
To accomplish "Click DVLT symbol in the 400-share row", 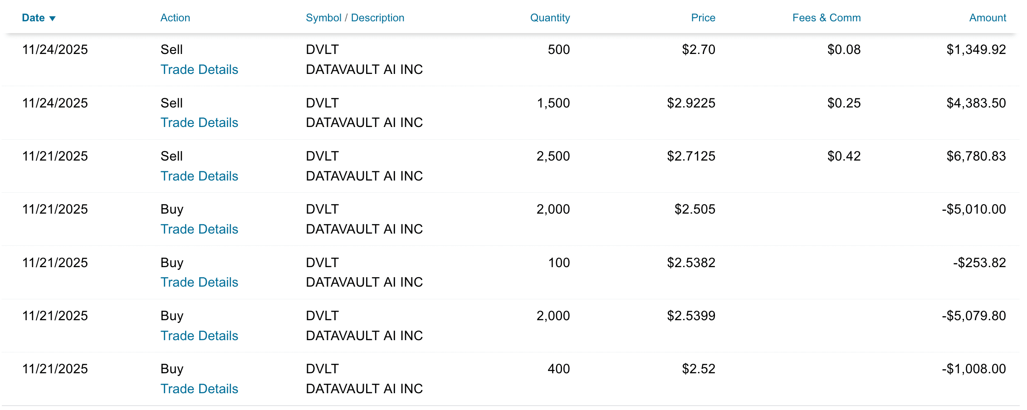I will coord(322,369).
